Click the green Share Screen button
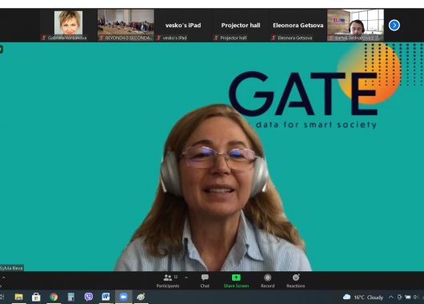The height and width of the screenshot is (304, 424). click(x=236, y=281)
